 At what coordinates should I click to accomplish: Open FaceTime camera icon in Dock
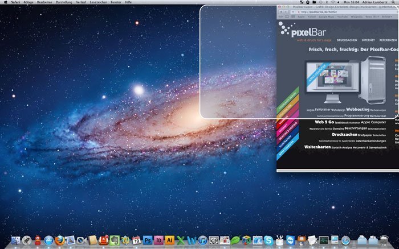click(x=82, y=240)
